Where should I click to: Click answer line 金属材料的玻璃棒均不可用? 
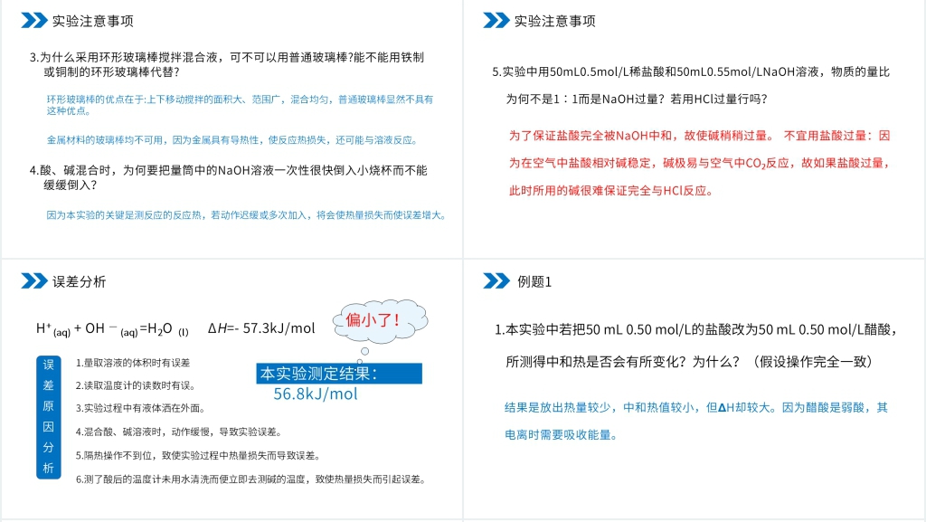(x=233, y=140)
